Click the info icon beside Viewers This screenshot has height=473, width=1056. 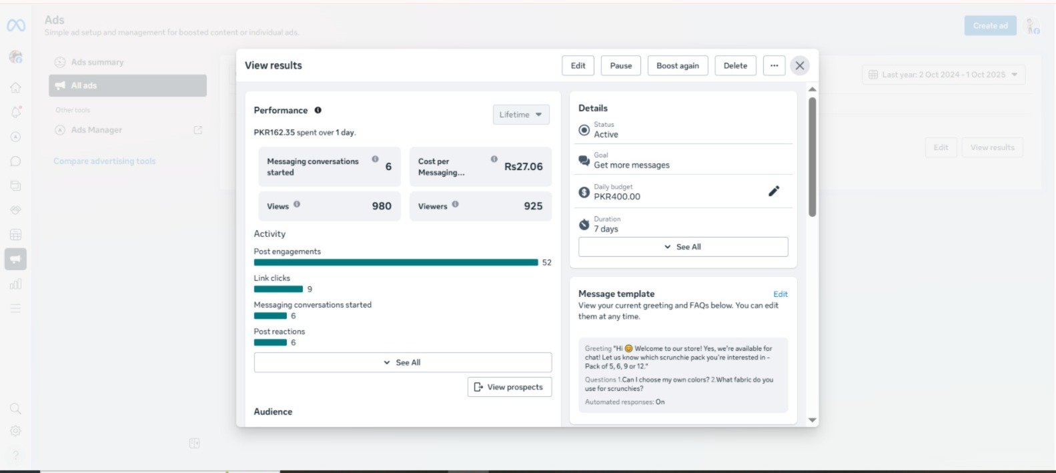455,205
